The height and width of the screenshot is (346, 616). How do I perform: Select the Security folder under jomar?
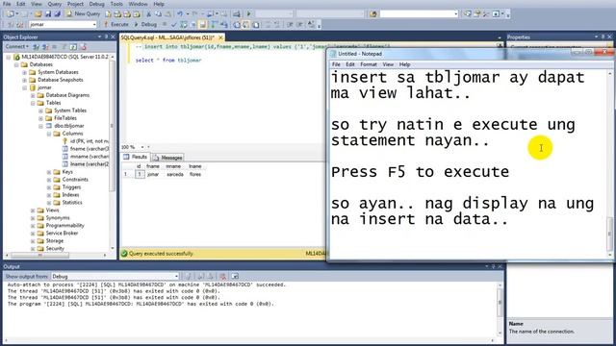point(55,249)
